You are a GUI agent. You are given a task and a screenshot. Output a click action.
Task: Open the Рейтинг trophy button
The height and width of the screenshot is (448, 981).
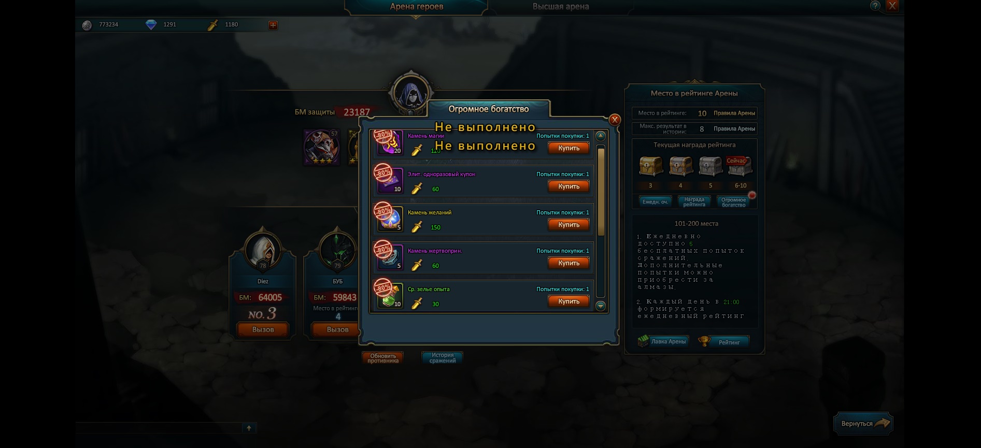click(x=723, y=342)
